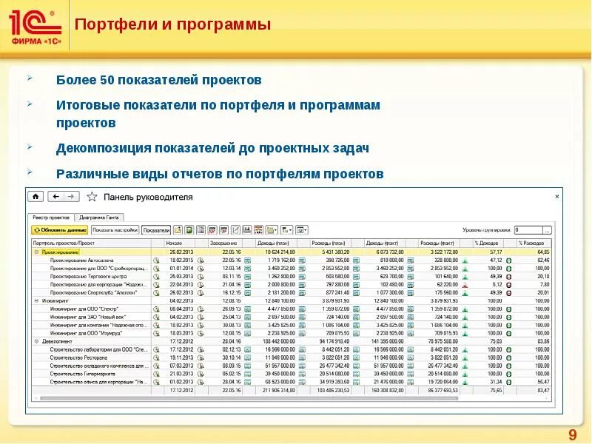Click the Уровень группировки input field

(x=528, y=230)
